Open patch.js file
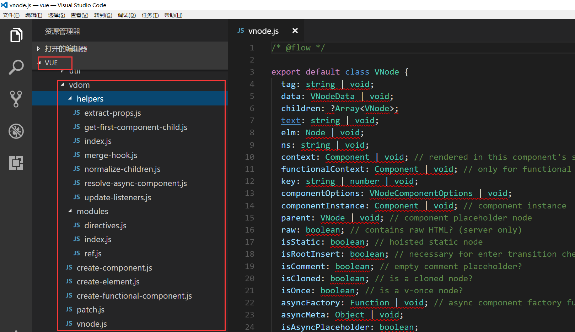This screenshot has width=575, height=332. click(x=91, y=310)
